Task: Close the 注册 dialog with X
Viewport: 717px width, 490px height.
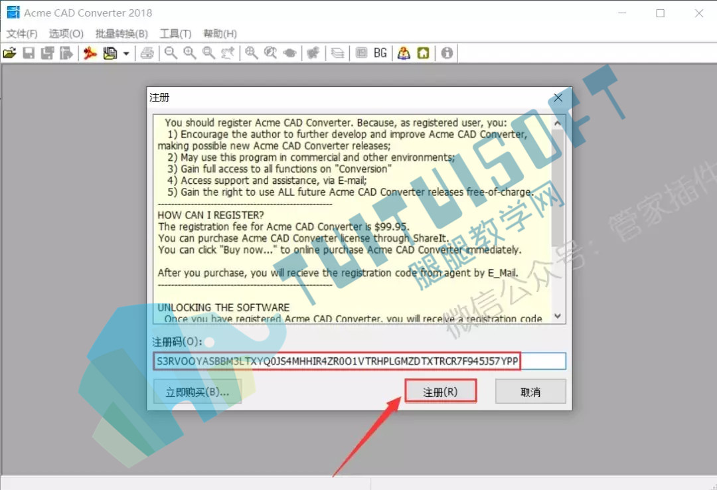Action: (x=558, y=98)
